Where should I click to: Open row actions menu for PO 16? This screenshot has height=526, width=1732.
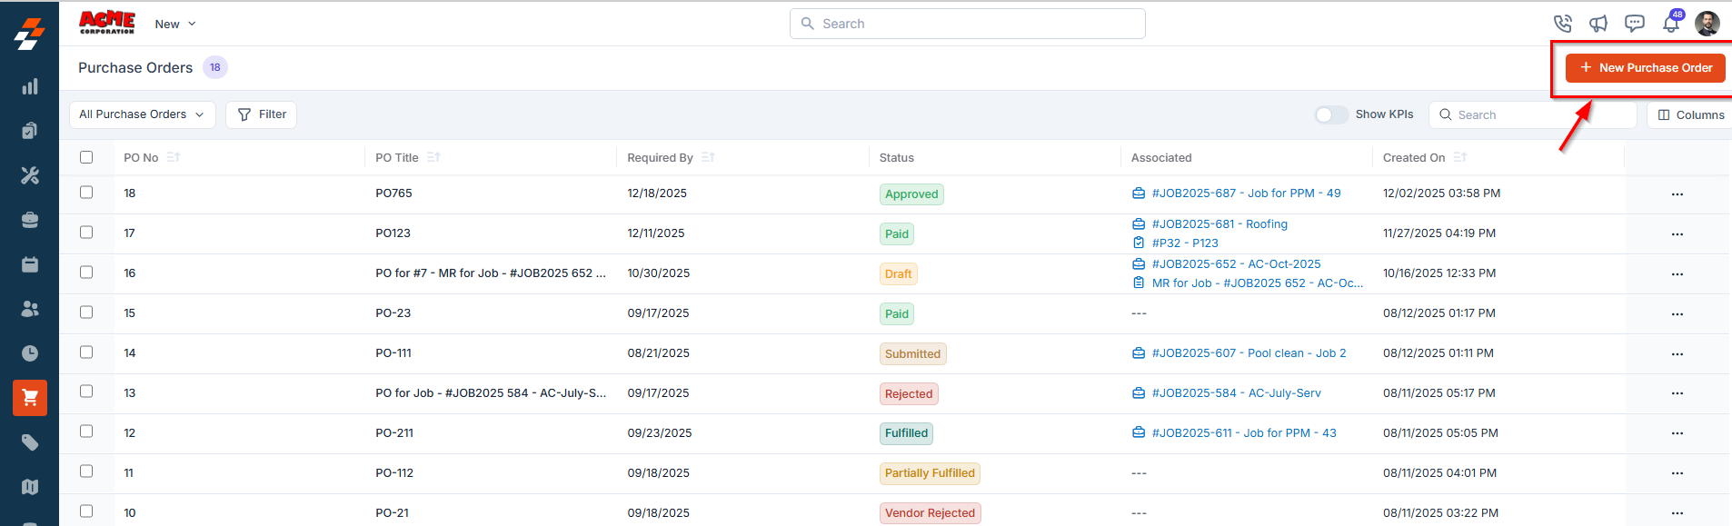tap(1677, 274)
